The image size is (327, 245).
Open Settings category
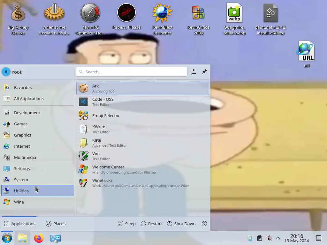pyautogui.click(x=37, y=168)
